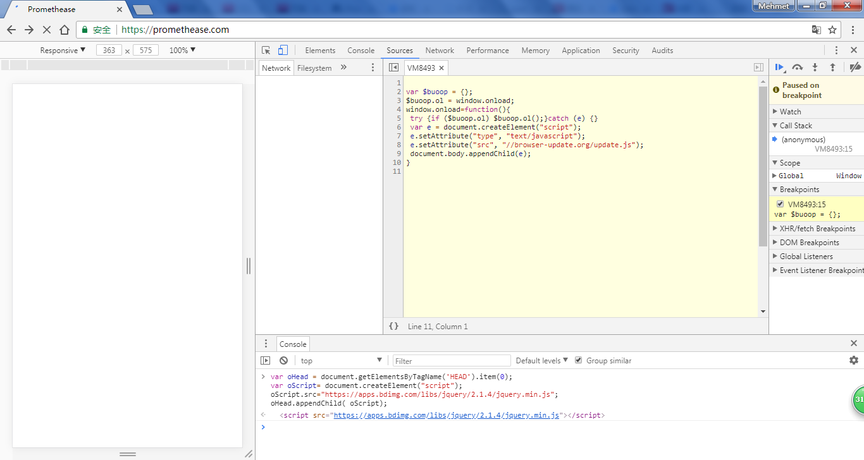Screen dimensions: 864x460
Task: Select the Filesystem navigator tab
Action: click(x=314, y=68)
